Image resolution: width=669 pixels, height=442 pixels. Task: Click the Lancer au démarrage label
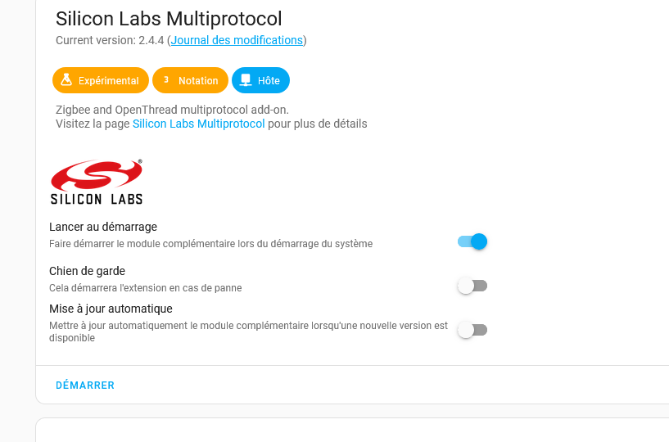click(103, 227)
